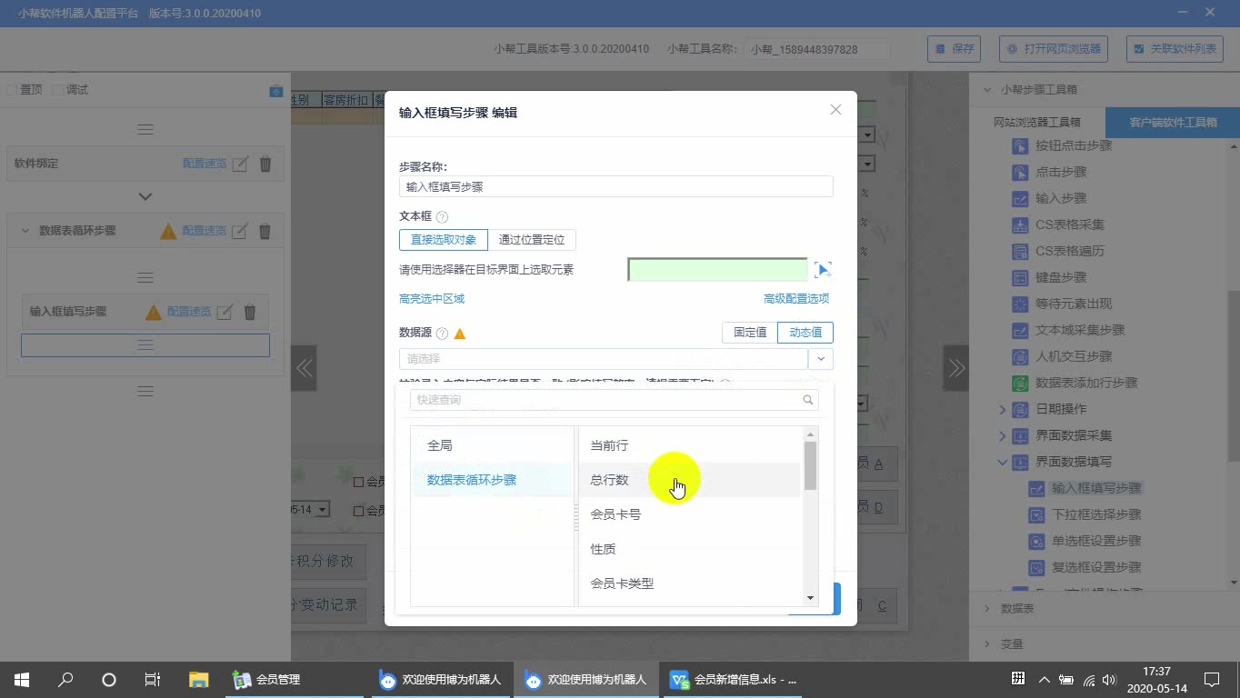Open the 高亮选中区域 link
Viewport: 1240px width, 698px height.
point(432,299)
